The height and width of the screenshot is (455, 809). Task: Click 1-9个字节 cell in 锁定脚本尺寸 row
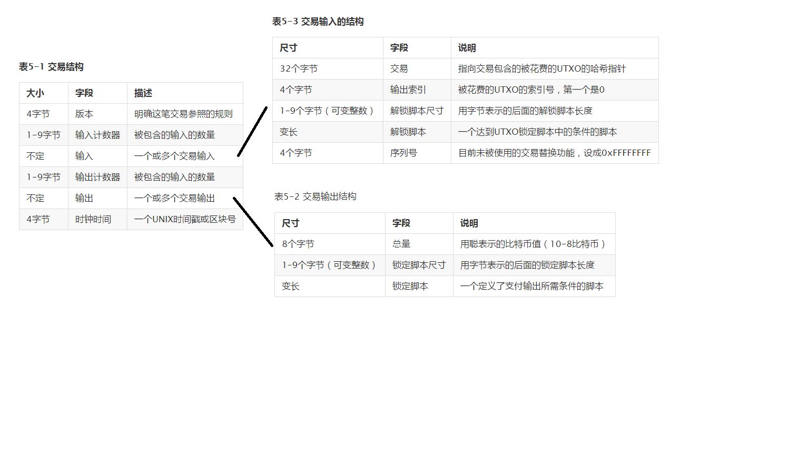[330, 265]
